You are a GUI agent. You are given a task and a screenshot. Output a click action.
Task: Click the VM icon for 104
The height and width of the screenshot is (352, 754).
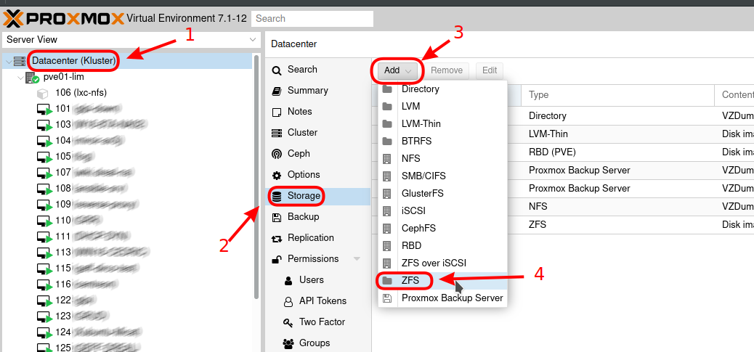(44, 142)
